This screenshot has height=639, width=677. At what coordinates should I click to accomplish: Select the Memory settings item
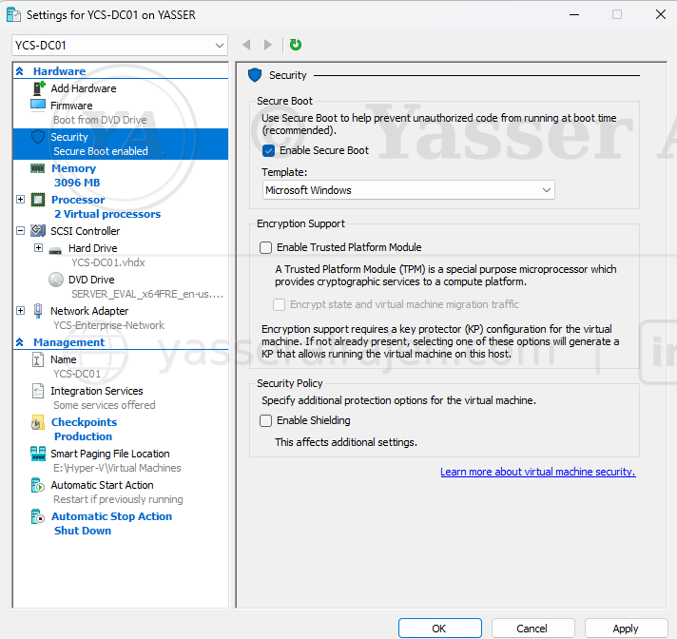[73, 168]
